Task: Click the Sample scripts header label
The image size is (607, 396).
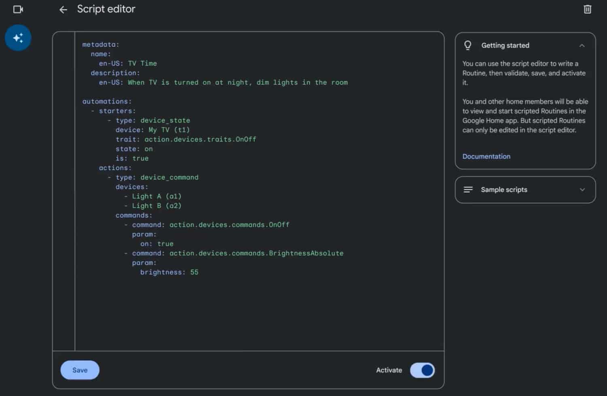Action: (x=504, y=190)
